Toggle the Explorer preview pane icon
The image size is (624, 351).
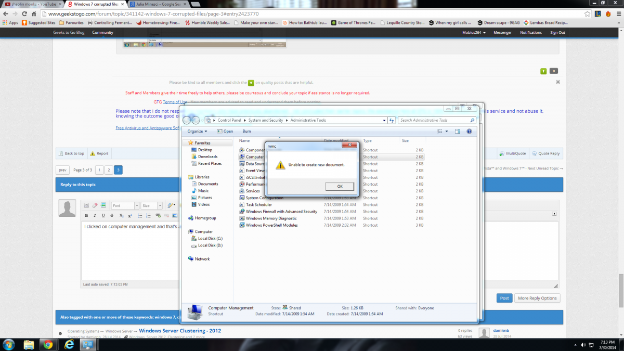click(458, 131)
